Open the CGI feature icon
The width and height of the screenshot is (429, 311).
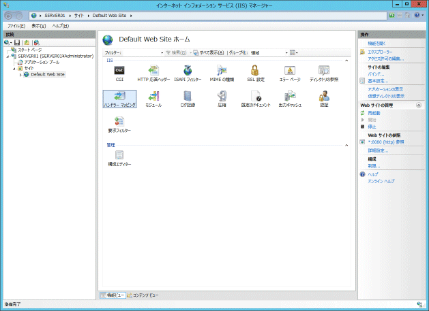tap(119, 71)
